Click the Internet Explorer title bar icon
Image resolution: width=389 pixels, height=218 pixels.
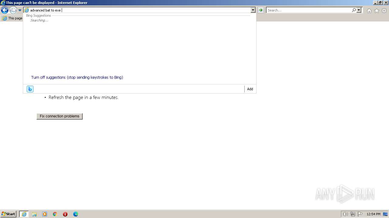click(x=3, y=3)
